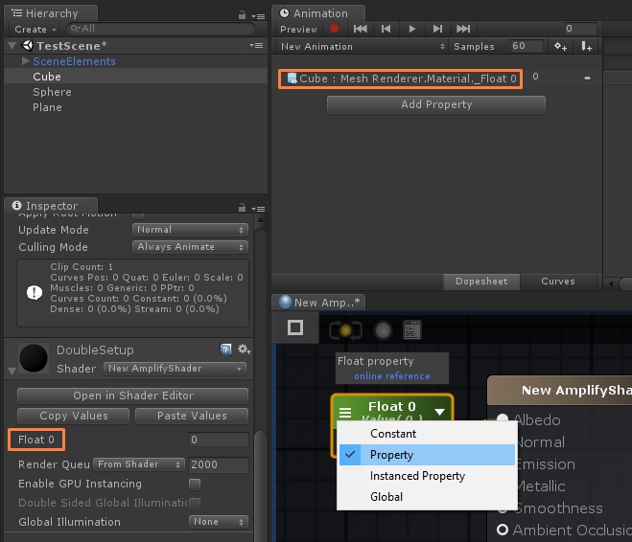Click the Add Property button
This screenshot has width=632, height=542.
[x=436, y=104]
